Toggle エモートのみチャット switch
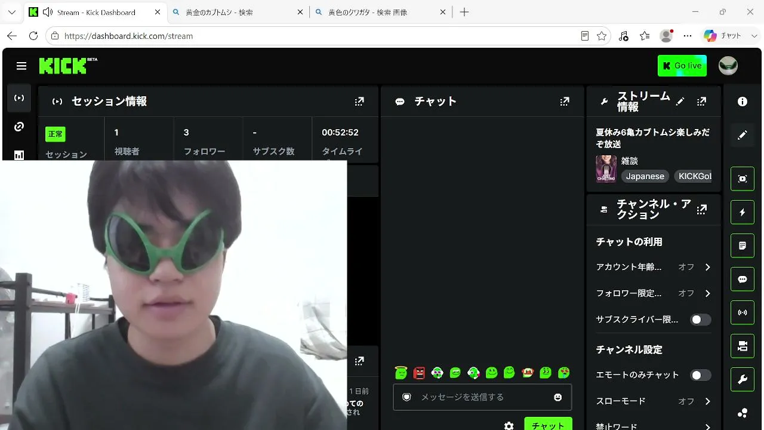764x430 pixels. point(701,375)
